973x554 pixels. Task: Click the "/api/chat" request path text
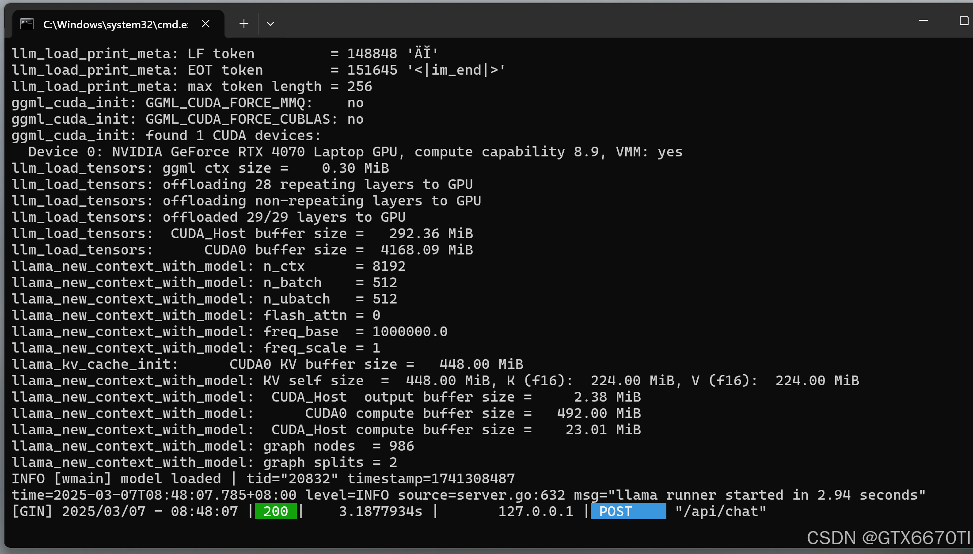720,511
